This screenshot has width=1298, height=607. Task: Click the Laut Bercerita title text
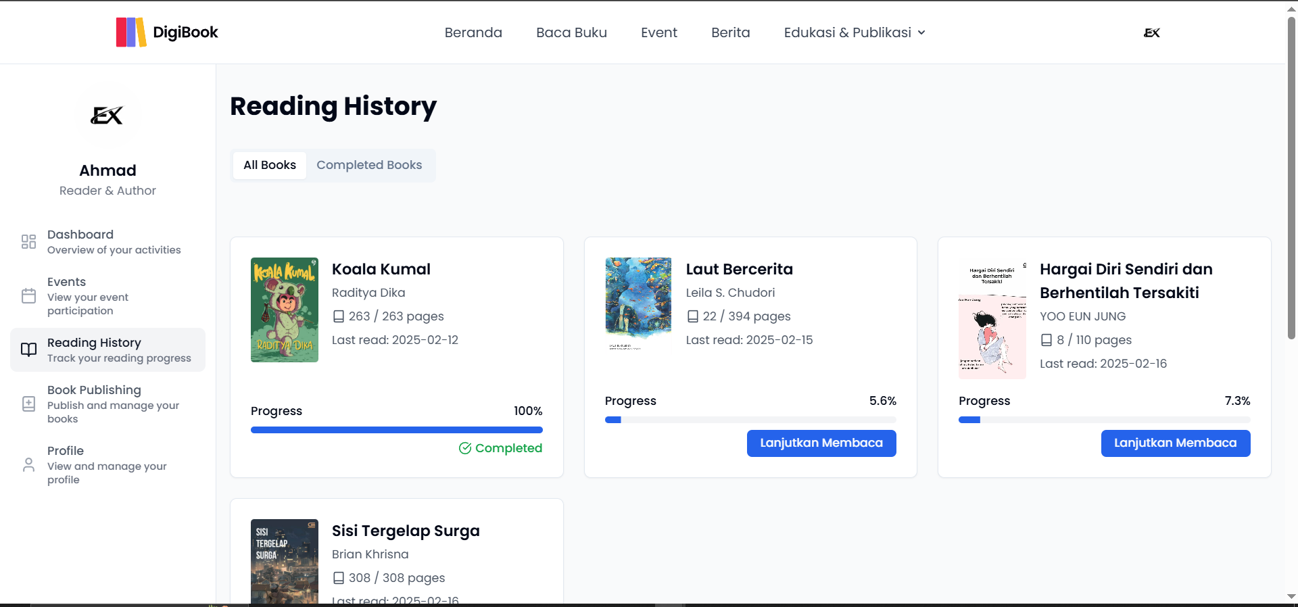[740, 269]
